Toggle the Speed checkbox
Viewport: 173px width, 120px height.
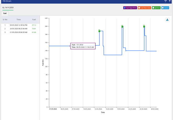click(x=163, y=8)
